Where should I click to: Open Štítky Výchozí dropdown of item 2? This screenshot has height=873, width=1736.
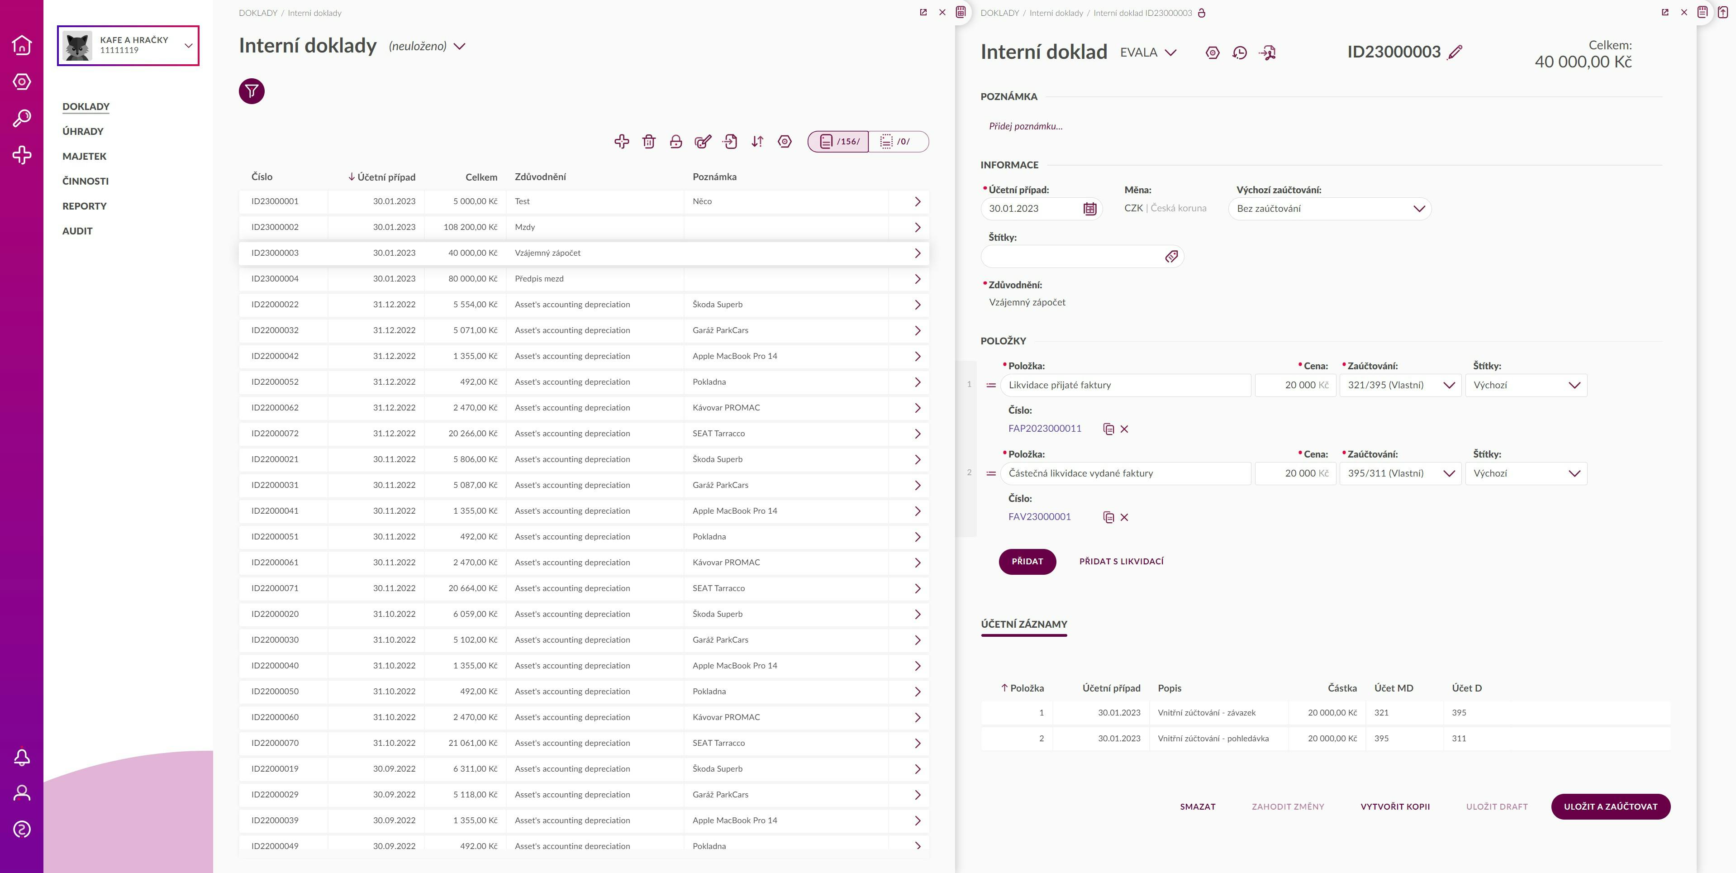(1526, 473)
